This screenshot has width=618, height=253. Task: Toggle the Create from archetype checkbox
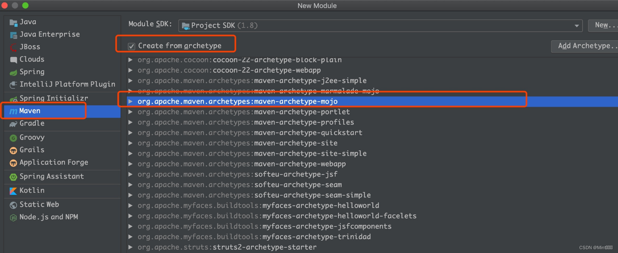click(131, 46)
